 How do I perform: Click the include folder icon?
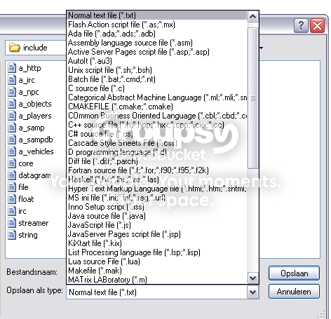14,48
